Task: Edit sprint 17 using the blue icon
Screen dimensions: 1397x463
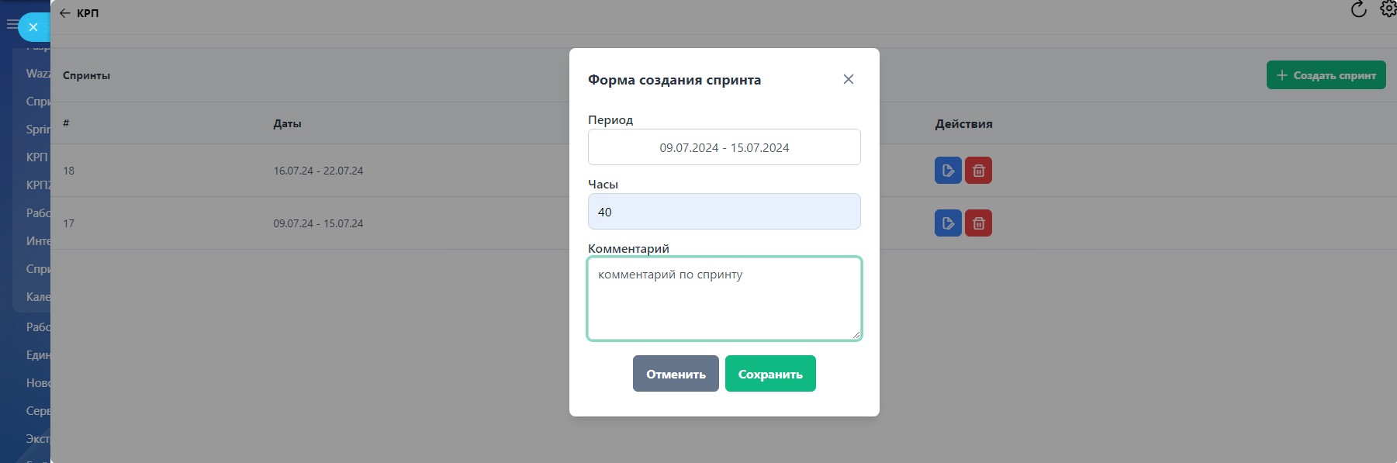Action: [x=948, y=223]
